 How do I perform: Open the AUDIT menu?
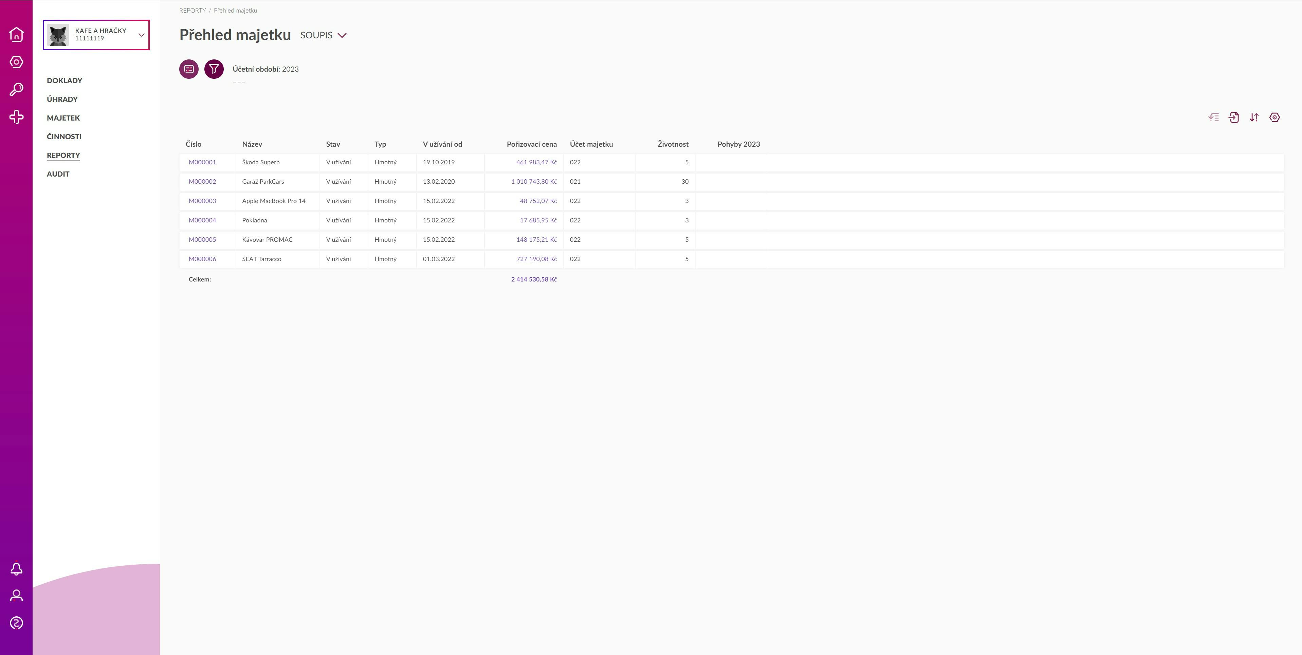click(58, 175)
